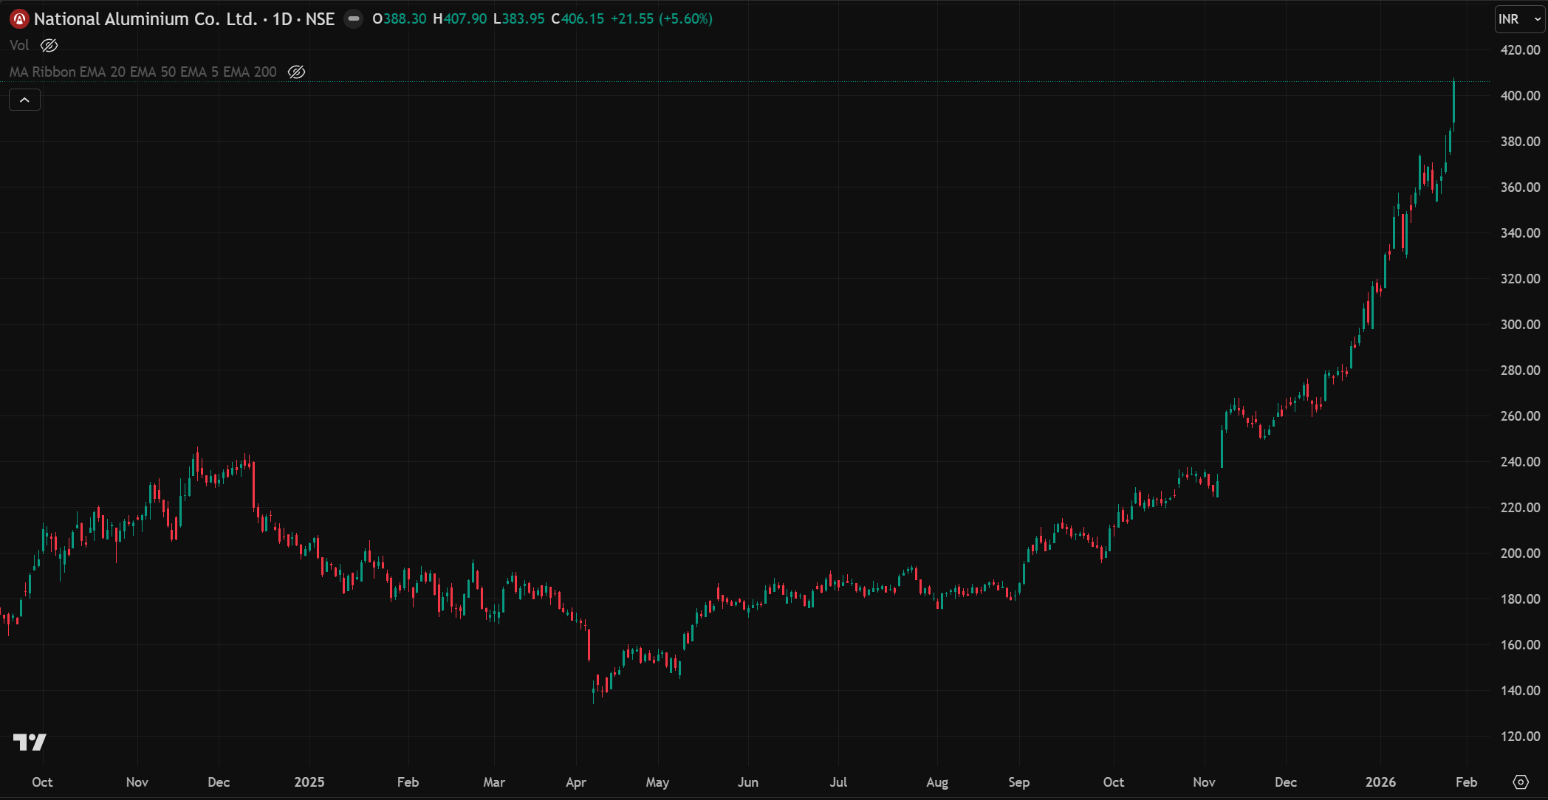Click the market status dash icon
This screenshot has height=800, width=1548.
point(354,19)
